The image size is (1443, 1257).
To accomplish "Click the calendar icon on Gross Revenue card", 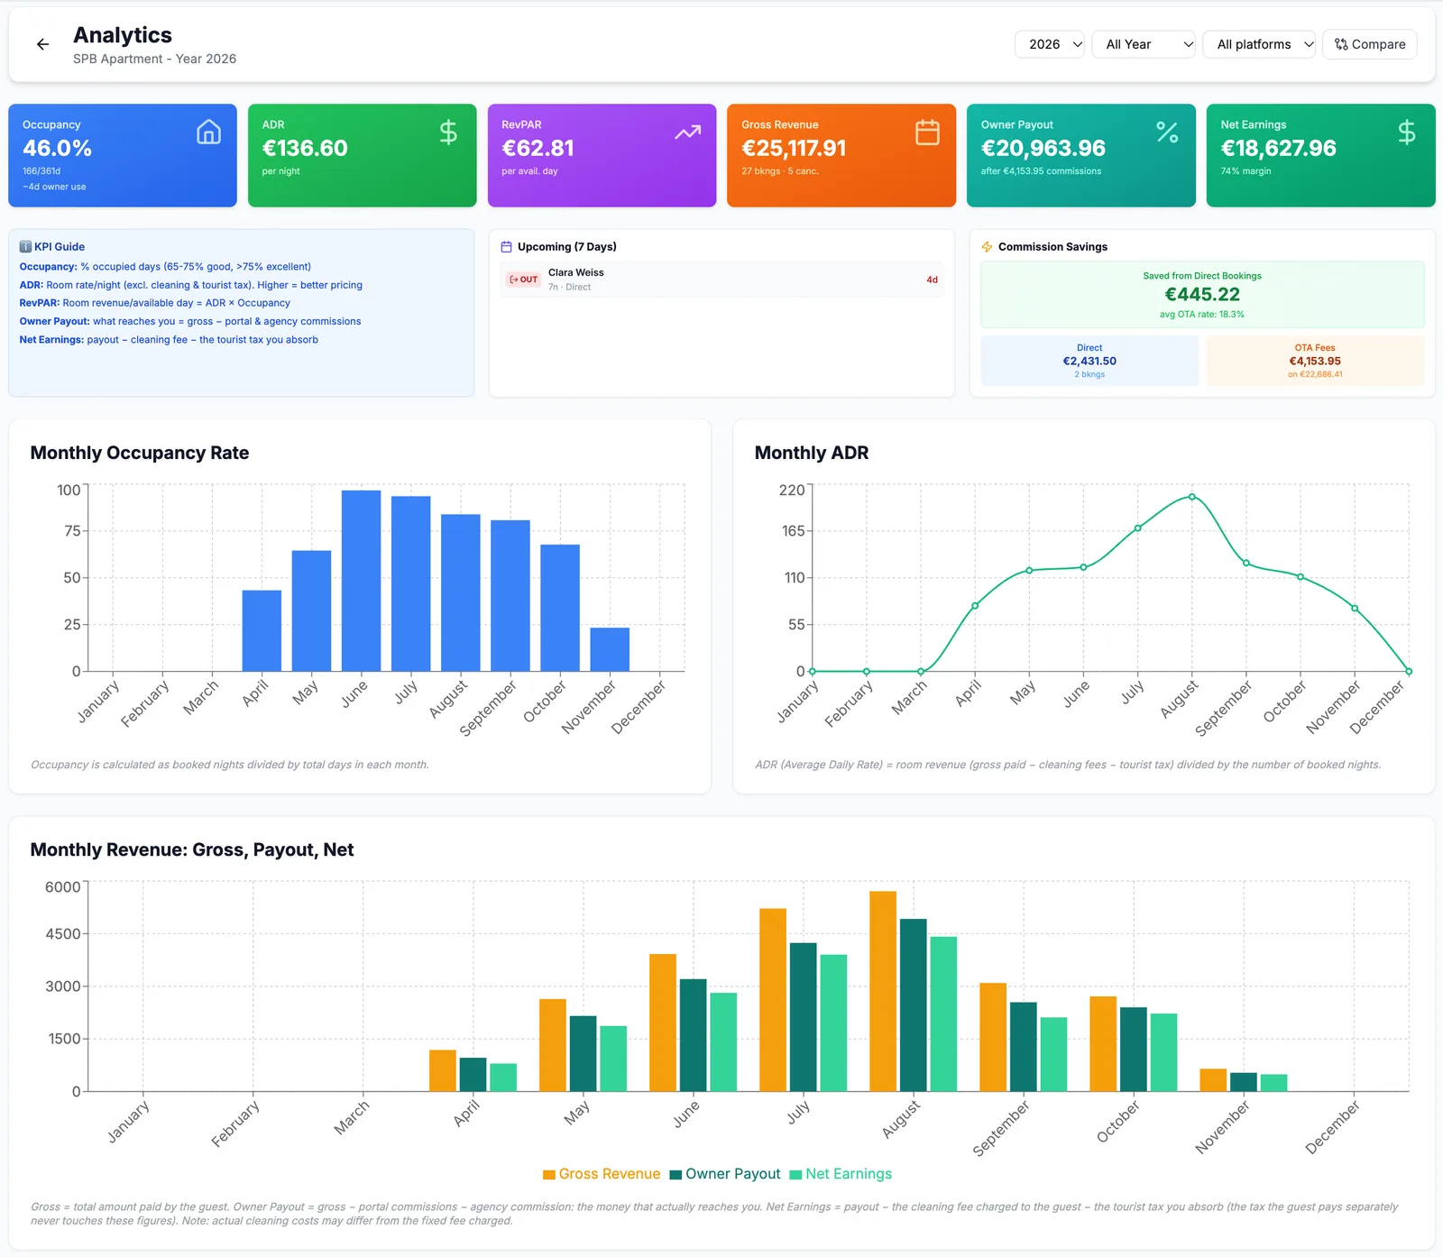I will click(x=927, y=133).
